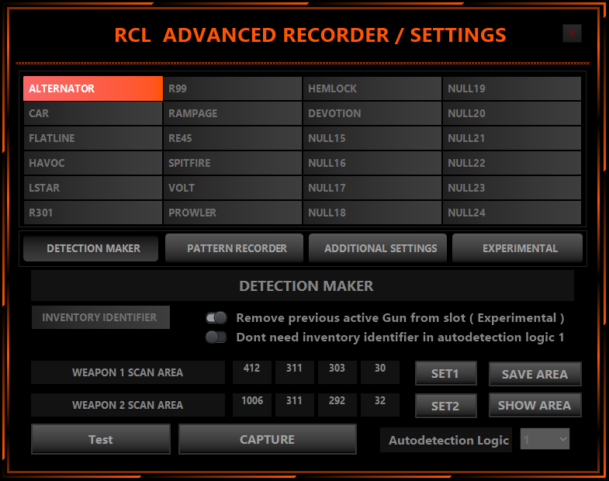Choose the FLATLINE weapon entry
The width and height of the screenshot is (609, 481).
tap(93, 138)
